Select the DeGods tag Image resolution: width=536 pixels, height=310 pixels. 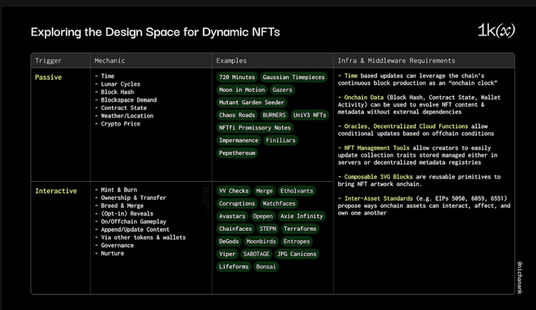coord(229,242)
